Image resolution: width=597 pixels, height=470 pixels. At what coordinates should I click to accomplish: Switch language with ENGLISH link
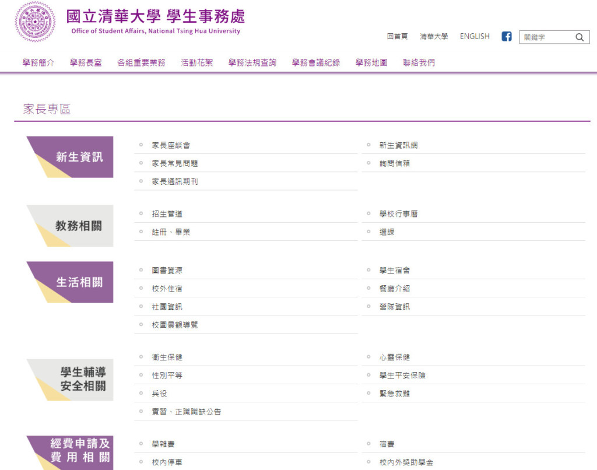[475, 36]
